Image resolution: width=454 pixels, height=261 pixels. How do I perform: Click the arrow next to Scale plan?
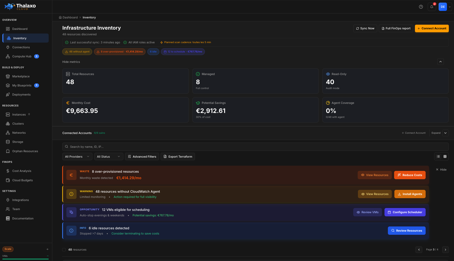(x=47, y=249)
